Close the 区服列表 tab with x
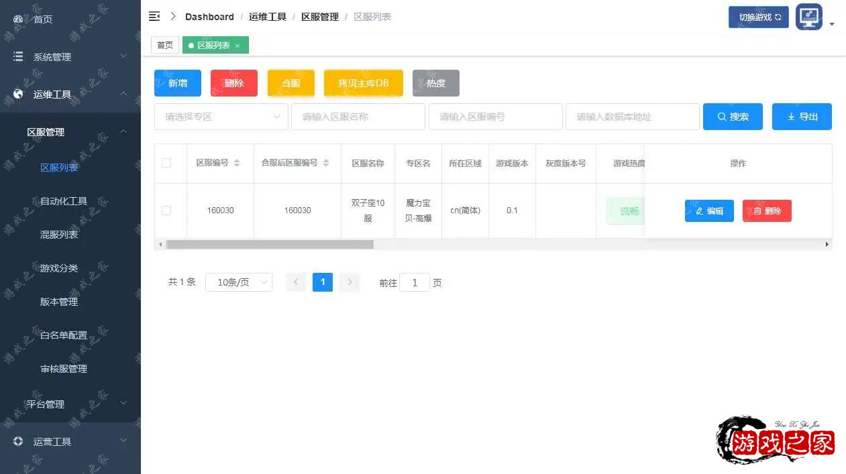 coord(237,46)
